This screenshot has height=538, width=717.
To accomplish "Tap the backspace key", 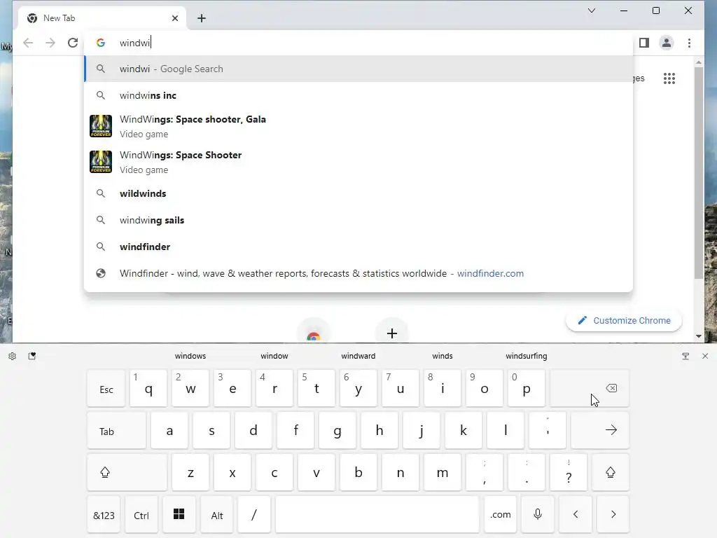I will [590, 389].
